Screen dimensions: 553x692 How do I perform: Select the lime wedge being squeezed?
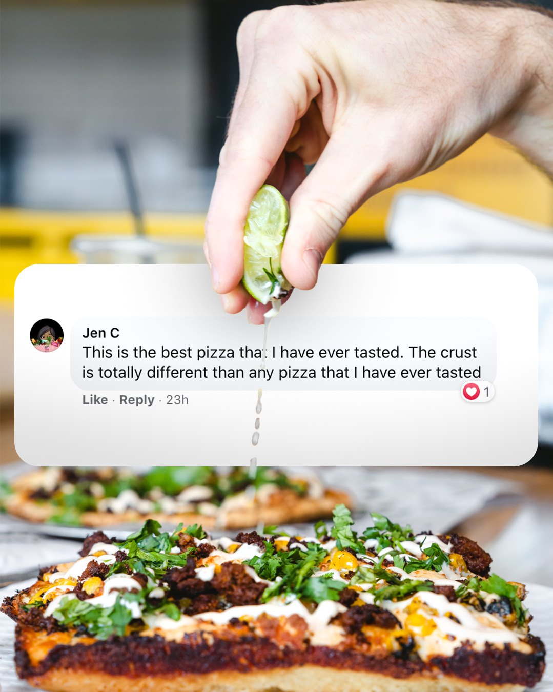coord(265,243)
